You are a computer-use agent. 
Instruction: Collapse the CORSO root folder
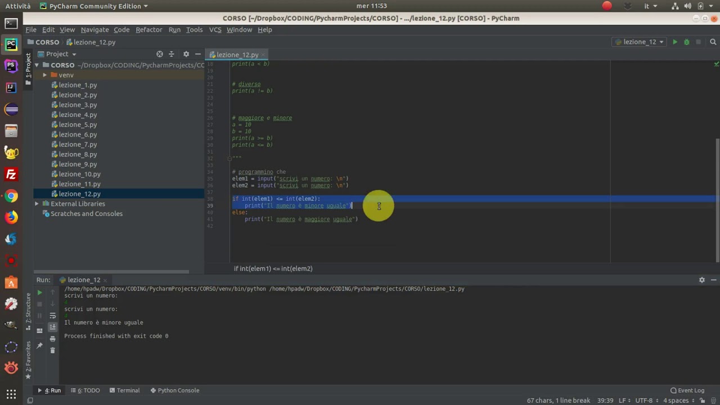point(37,65)
